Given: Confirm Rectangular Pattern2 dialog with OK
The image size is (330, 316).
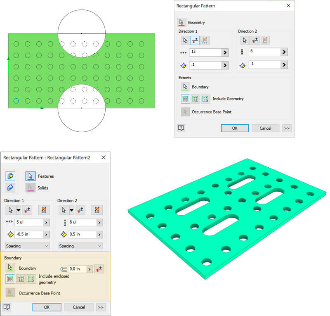Looking at the screenshot, I should pos(47,307).
